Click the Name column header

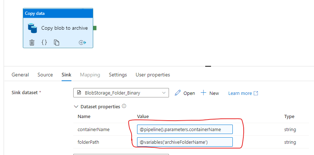(x=84, y=116)
